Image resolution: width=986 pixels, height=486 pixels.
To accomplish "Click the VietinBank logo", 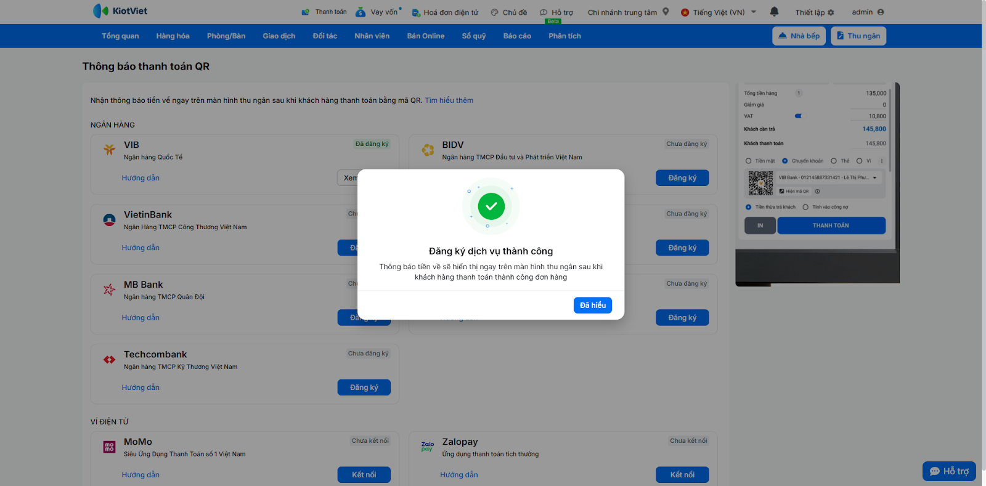I will pyautogui.click(x=110, y=220).
